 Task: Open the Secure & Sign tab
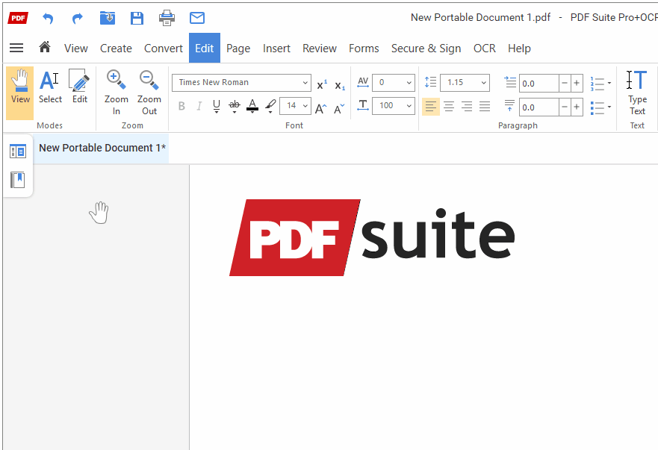click(x=426, y=49)
